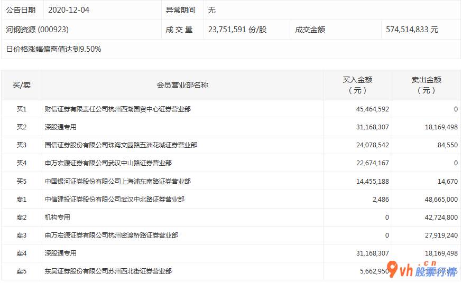Select the buy amount 0 in 卖2 row
This screenshot has height=283, width=462.
click(387, 218)
